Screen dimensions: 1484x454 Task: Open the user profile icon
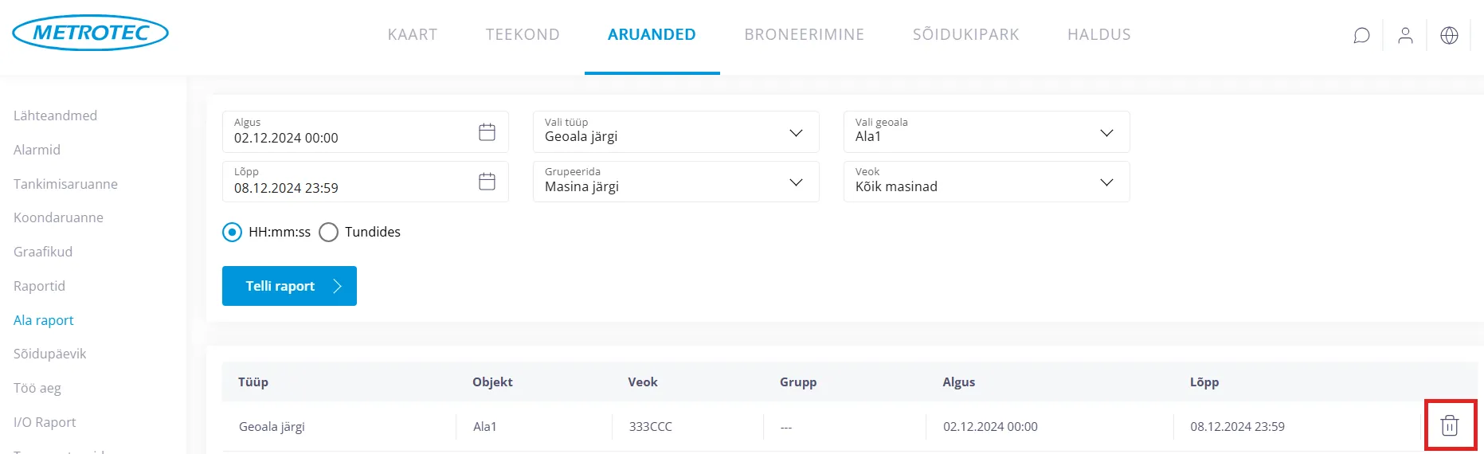pyautogui.click(x=1405, y=35)
